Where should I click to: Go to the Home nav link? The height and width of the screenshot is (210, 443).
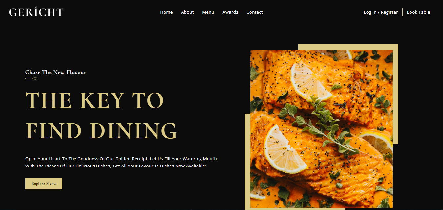coord(166,12)
